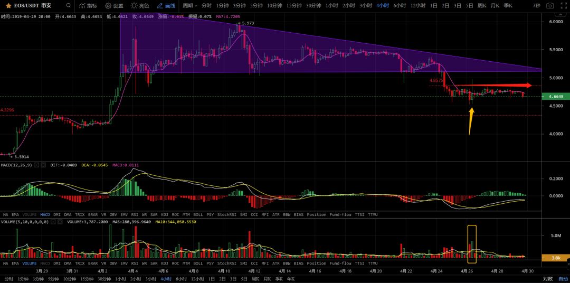Screen dimensions: 570x283
Task: Select 15分钟 in top timeframe bar
Action: 294,6
